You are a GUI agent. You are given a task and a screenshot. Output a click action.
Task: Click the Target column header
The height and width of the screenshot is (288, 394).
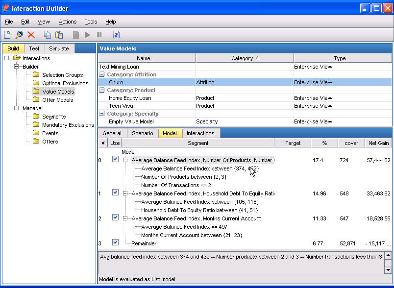(x=293, y=143)
